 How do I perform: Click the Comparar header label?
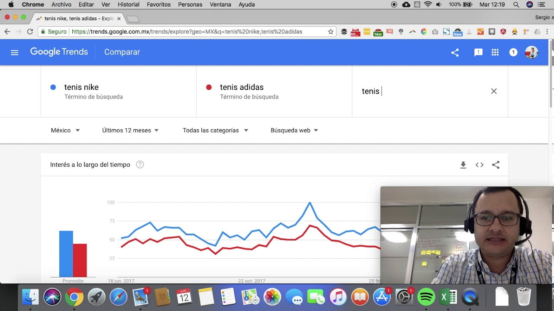[122, 52]
